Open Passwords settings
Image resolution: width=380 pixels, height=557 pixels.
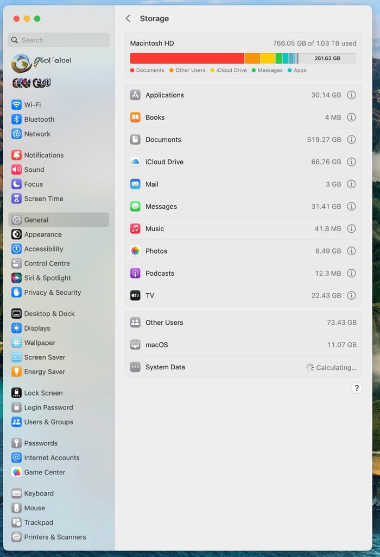(59, 443)
